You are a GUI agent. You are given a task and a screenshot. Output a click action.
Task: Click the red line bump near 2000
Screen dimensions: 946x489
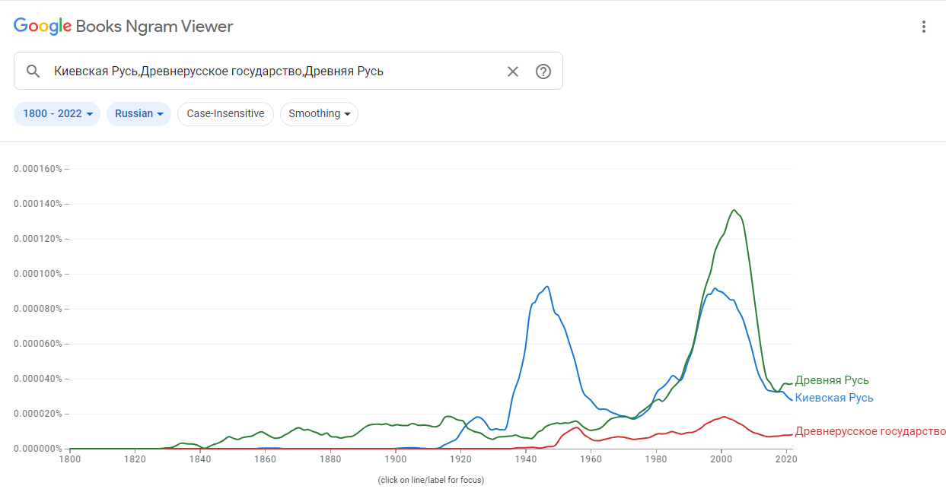click(x=724, y=417)
